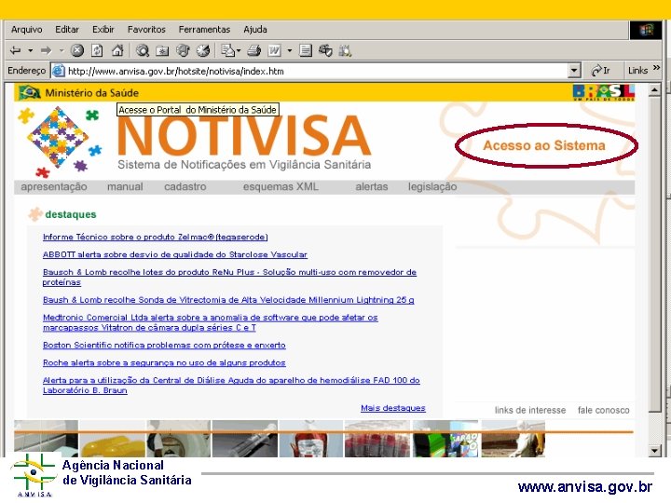This screenshot has height=503, width=671.
Task: Open the Editar menu
Action: tap(67, 30)
